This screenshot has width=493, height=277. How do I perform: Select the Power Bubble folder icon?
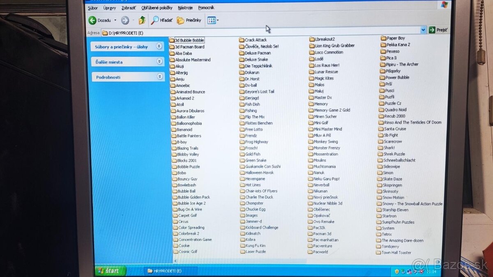(382, 77)
